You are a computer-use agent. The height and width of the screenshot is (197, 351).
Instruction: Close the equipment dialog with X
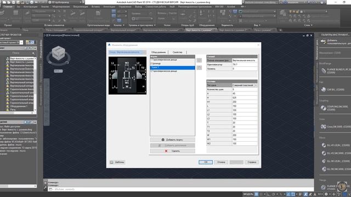tap(258, 45)
